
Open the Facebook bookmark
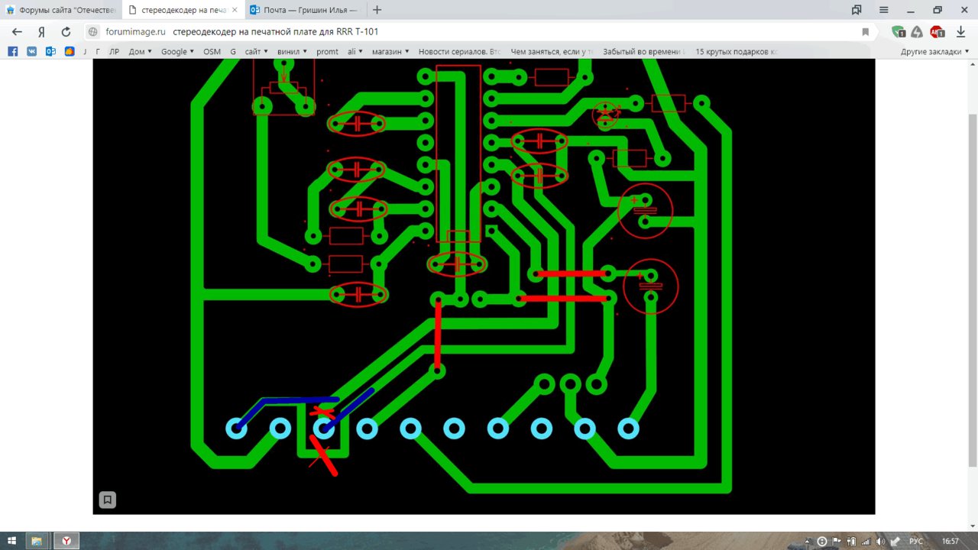13,51
